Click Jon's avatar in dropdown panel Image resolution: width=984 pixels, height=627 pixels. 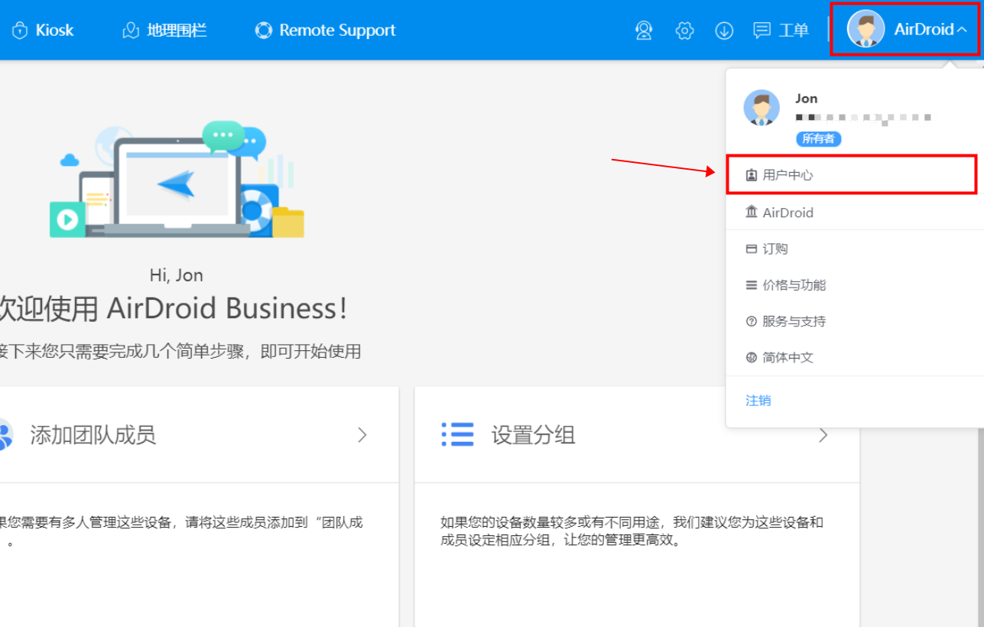pyautogui.click(x=762, y=108)
